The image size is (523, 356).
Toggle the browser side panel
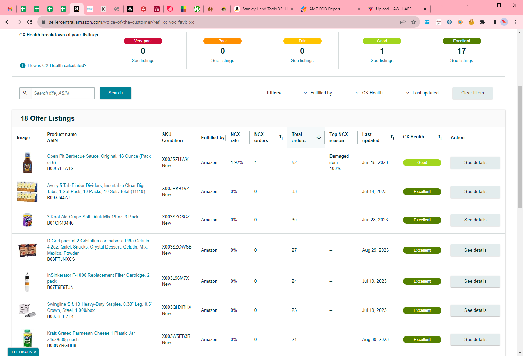point(493,22)
